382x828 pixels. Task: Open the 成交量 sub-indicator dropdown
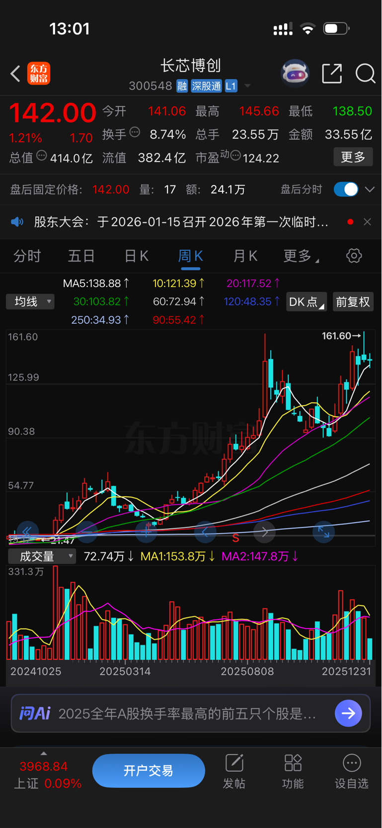click(x=42, y=556)
